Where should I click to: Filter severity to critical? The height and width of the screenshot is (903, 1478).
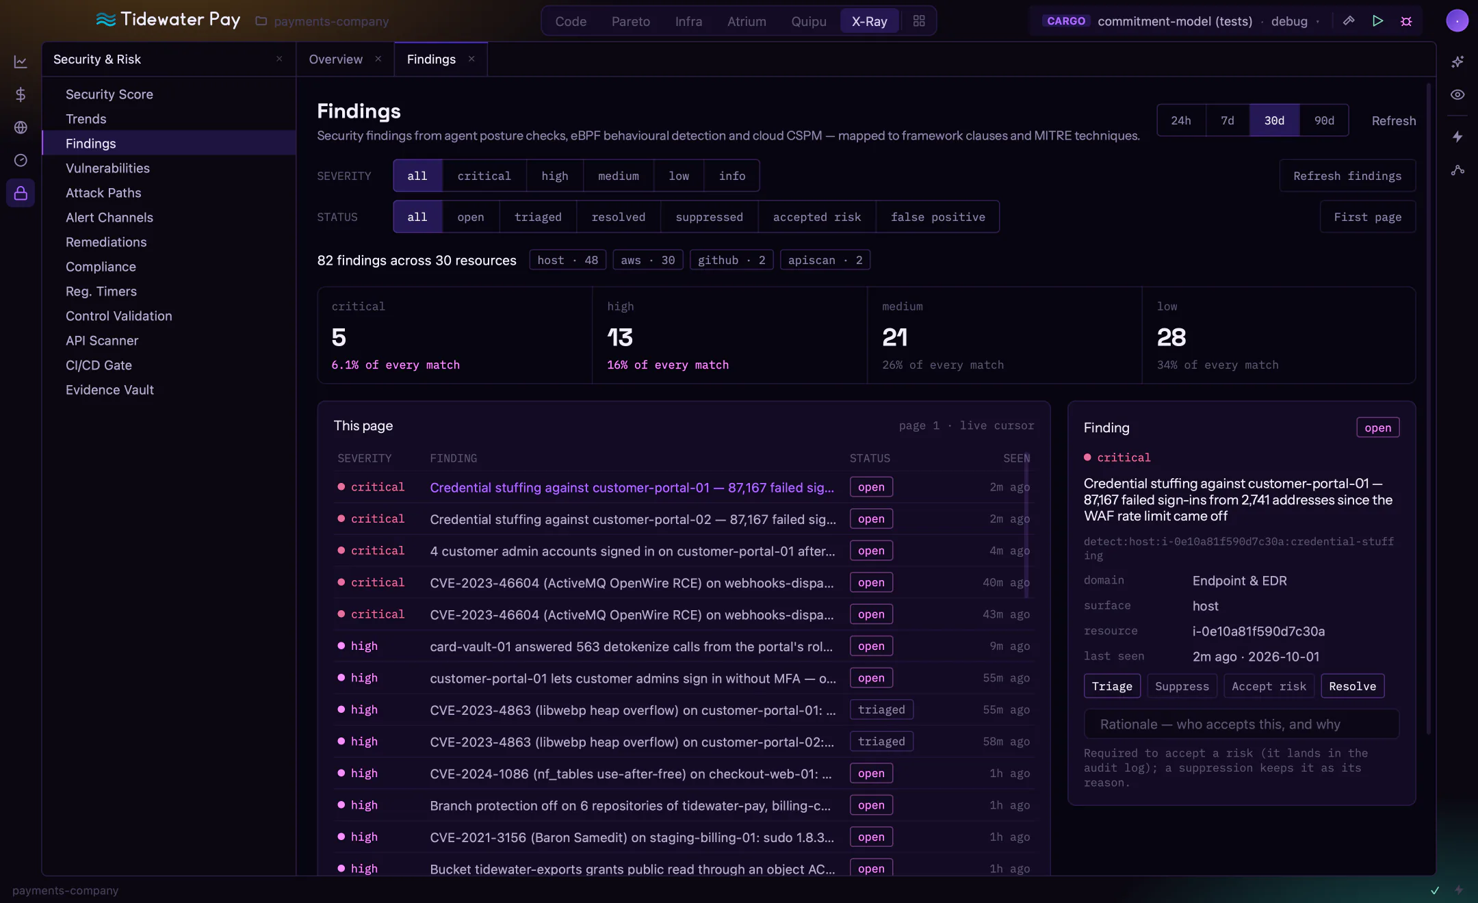pyautogui.click(x=484, y=176)
